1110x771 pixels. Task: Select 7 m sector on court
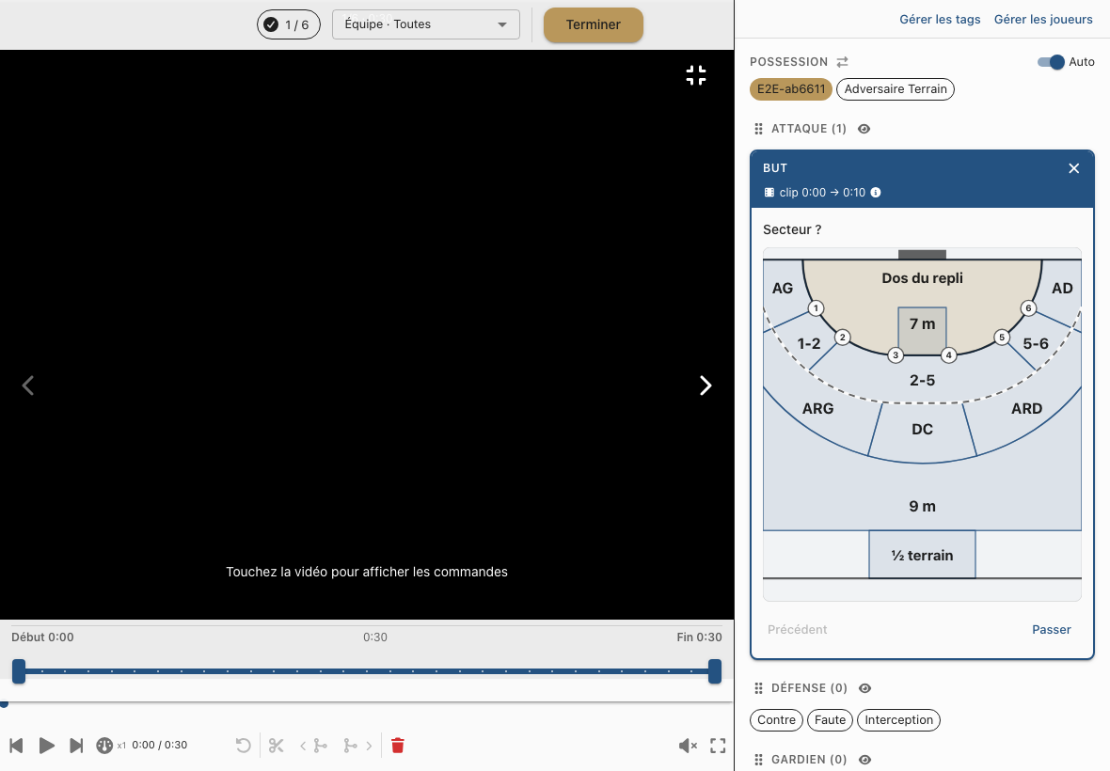tap(923, 326)
